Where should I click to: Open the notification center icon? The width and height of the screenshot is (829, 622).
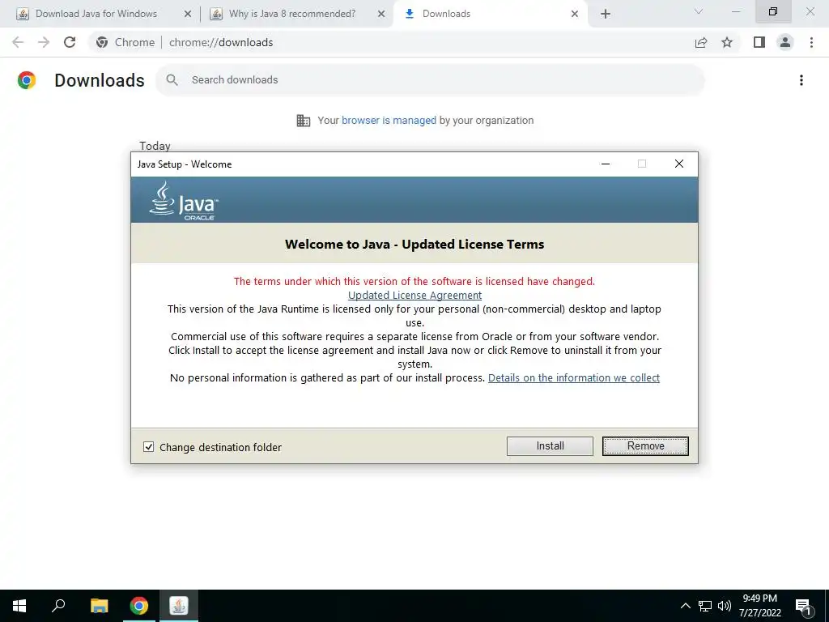pyautogui.click(x=804, y=606)
